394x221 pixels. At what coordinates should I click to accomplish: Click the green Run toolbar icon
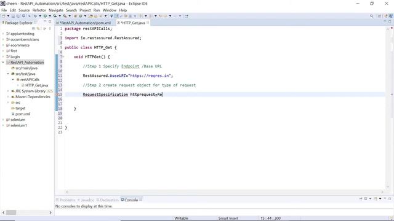pyautogui.click(x=45, y=16)
